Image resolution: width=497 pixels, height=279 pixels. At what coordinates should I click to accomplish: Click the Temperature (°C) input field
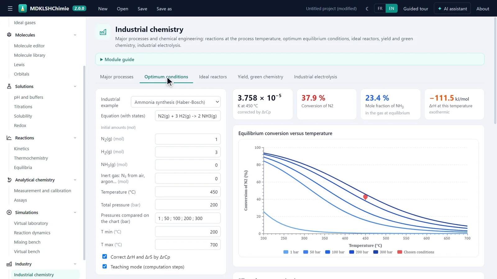pos(188,192)
